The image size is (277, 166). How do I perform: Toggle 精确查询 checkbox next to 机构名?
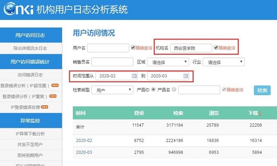[216, 47]
